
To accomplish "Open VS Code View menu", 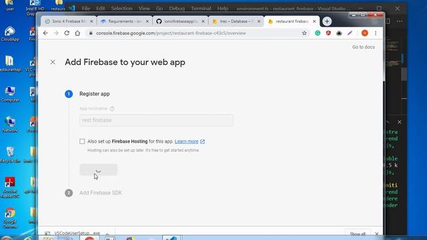I will (x=144, y=9).
